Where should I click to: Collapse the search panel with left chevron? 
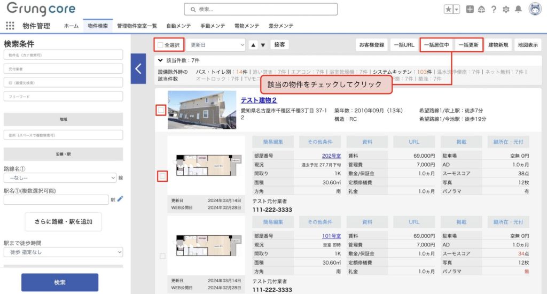click(x=138, y=68)
